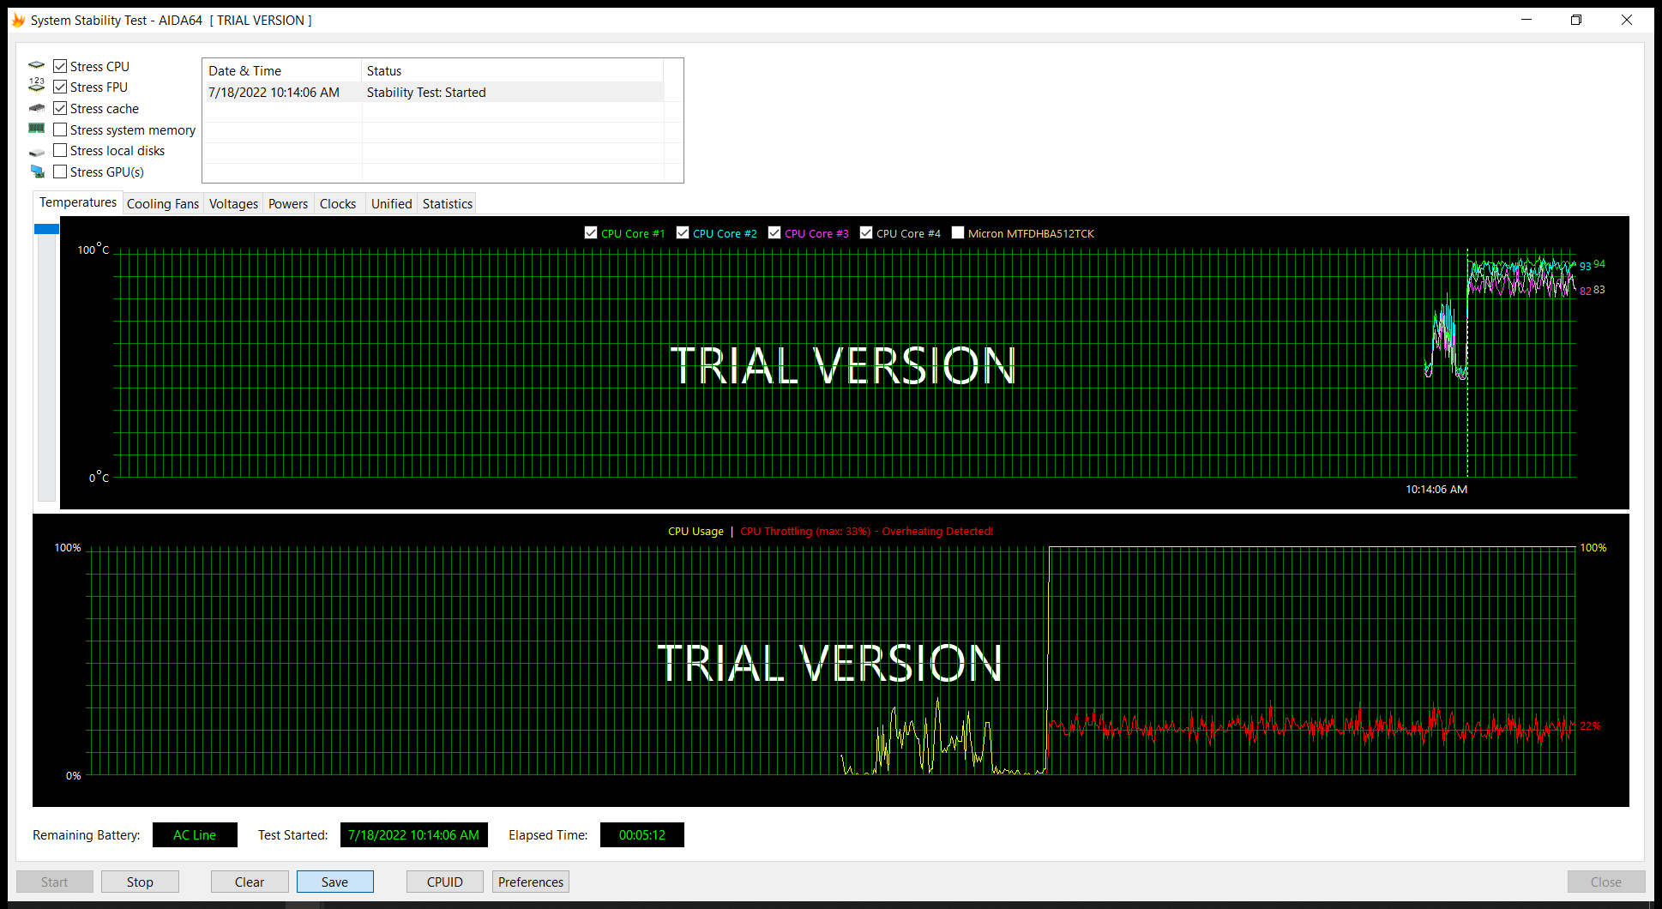
Task: Open the Voltages tab
Action: [233, 204]
